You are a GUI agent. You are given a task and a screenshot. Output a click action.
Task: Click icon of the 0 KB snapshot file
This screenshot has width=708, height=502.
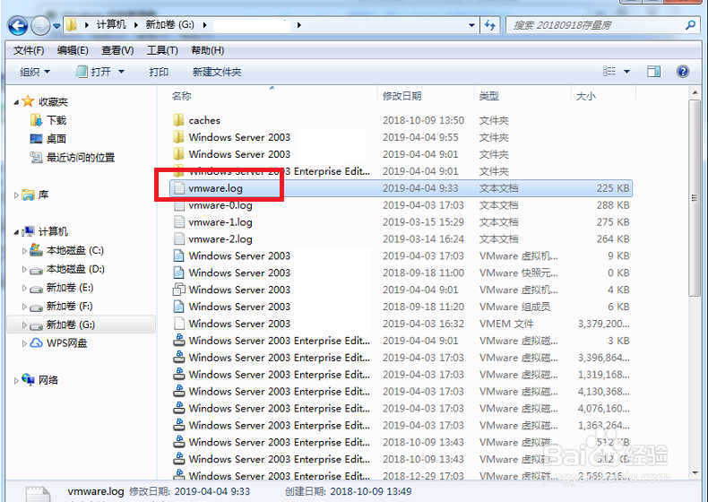179,273
